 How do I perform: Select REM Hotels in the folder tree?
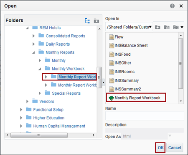coord(50,28)
